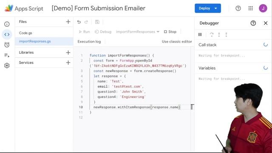Add a new file with Files plus
272x153 pixels.
coord(68,22)
